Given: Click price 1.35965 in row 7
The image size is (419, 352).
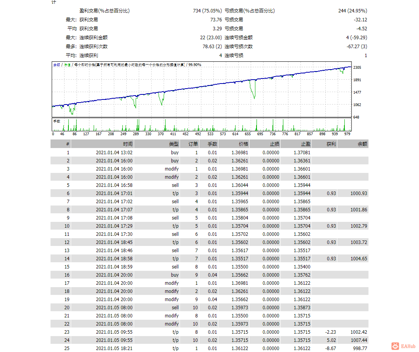Looking at the screenshot, I should point(240,201).
